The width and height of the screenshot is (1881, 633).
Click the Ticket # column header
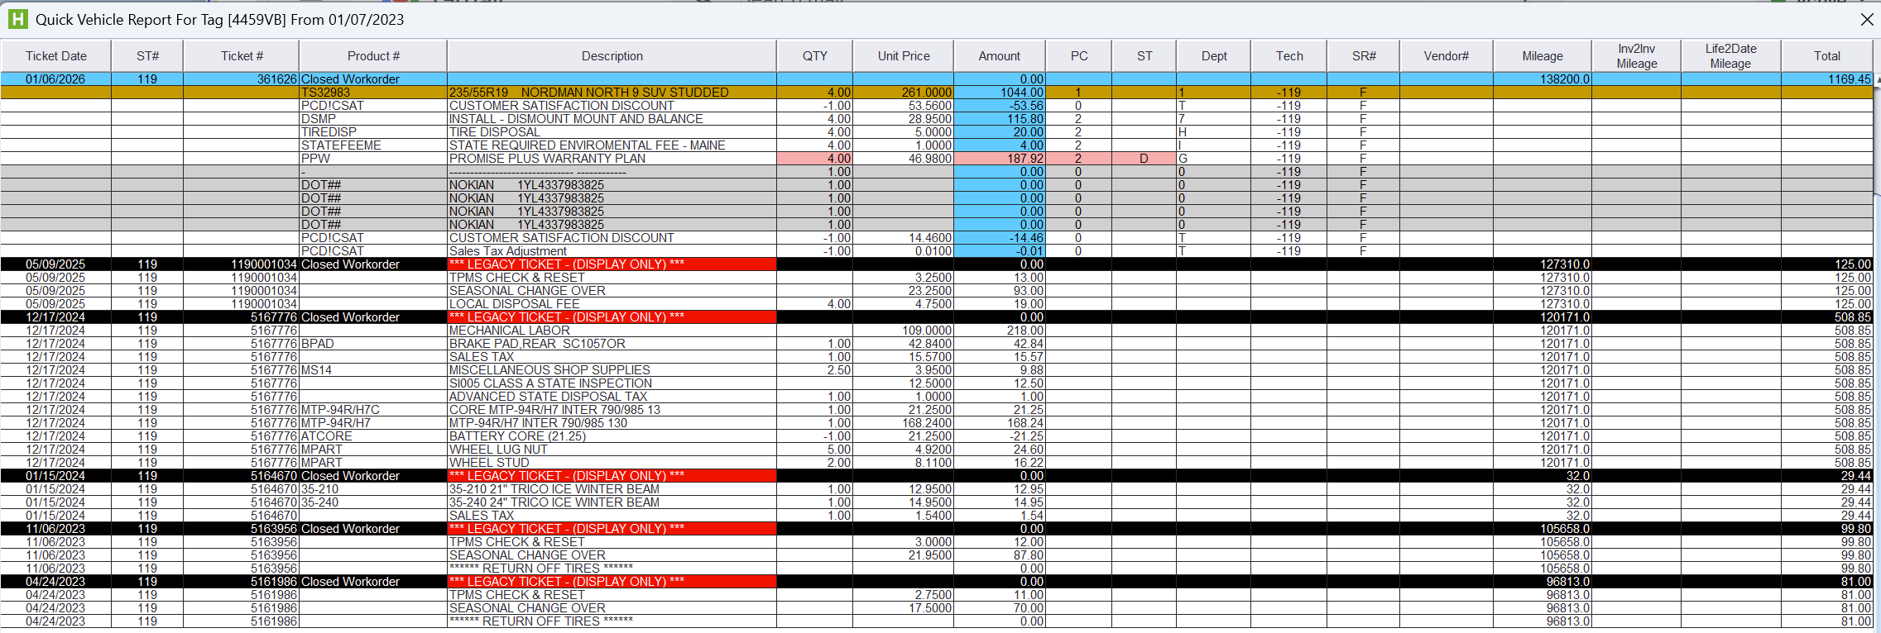click(241, 56)
